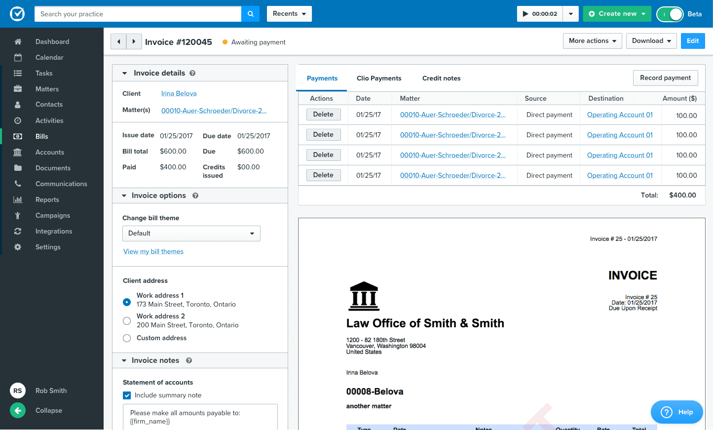Open the Reports section
Viewport: 713px width, 430px height.
point(47,199)
